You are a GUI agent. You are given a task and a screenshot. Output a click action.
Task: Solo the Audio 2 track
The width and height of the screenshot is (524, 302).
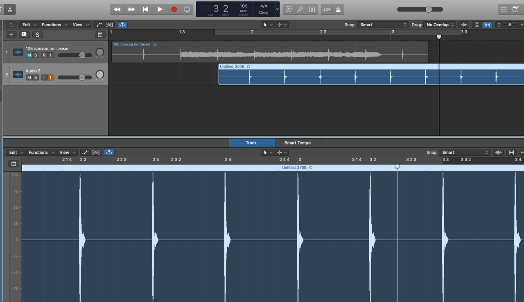[36, 77]
